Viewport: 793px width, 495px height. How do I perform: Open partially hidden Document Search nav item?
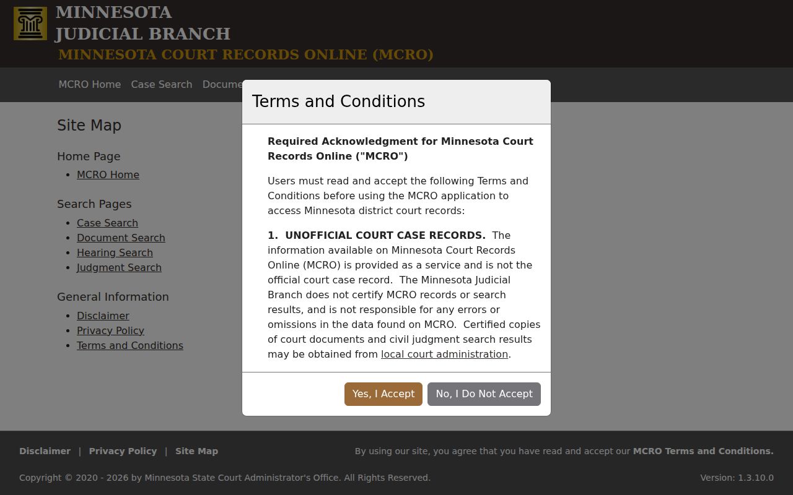tap(222, 85)
